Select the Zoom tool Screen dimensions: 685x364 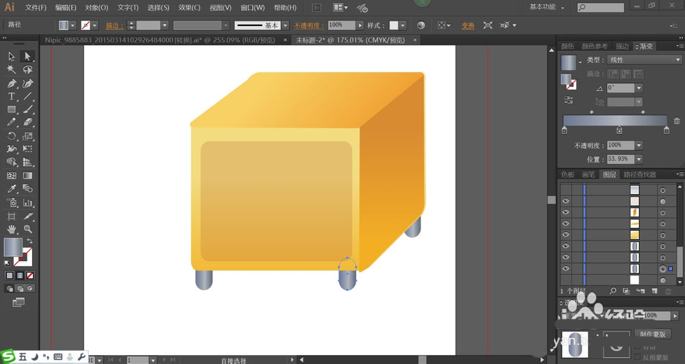[x=27, y=229]
